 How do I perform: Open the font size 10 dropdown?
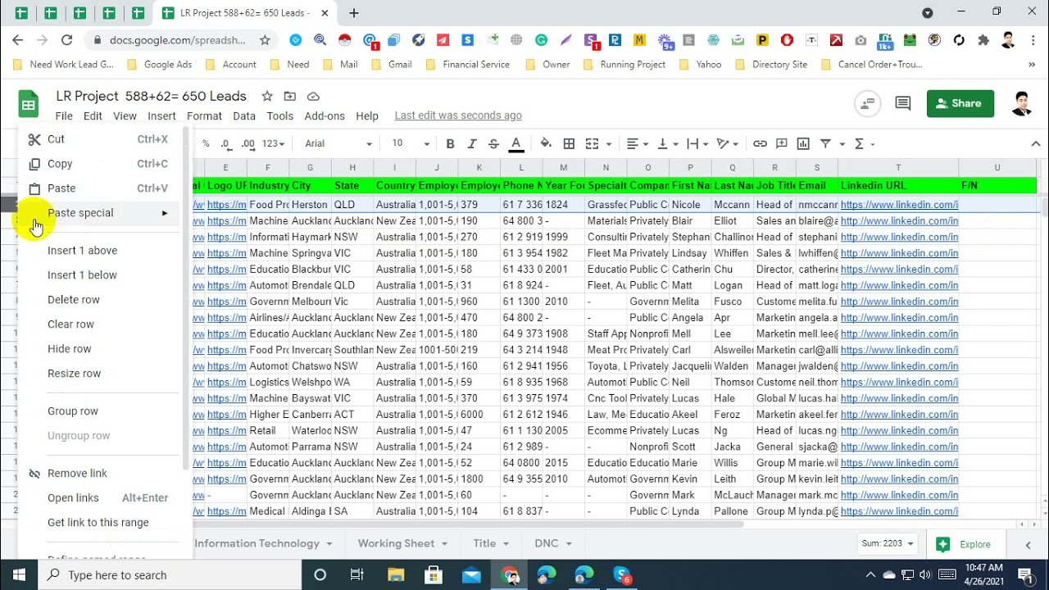point(410,143)
